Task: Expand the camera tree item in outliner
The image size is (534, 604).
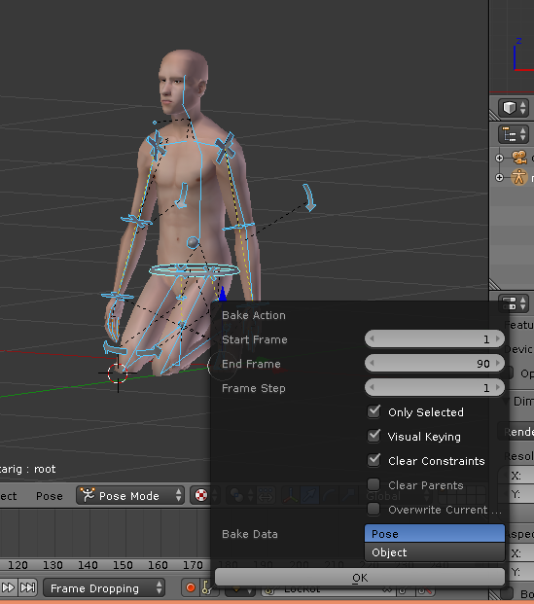Action: coord(499,158)
